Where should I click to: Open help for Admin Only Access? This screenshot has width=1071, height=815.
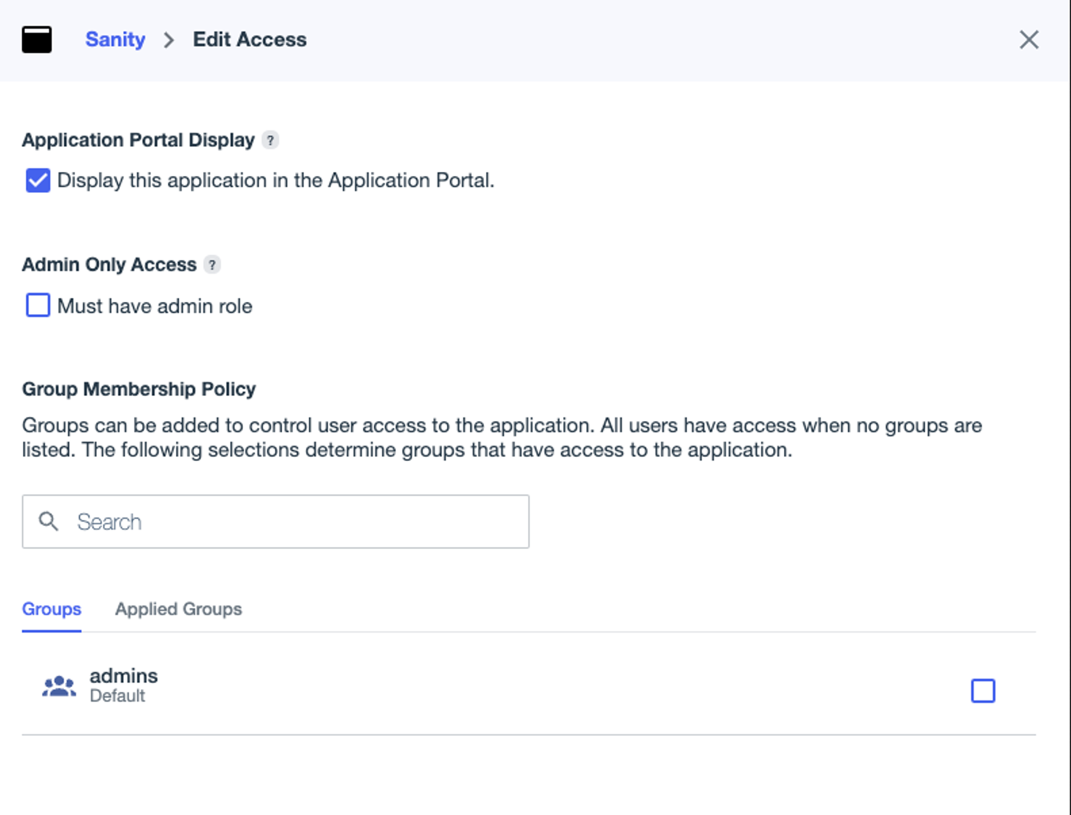tap(212, 264)
